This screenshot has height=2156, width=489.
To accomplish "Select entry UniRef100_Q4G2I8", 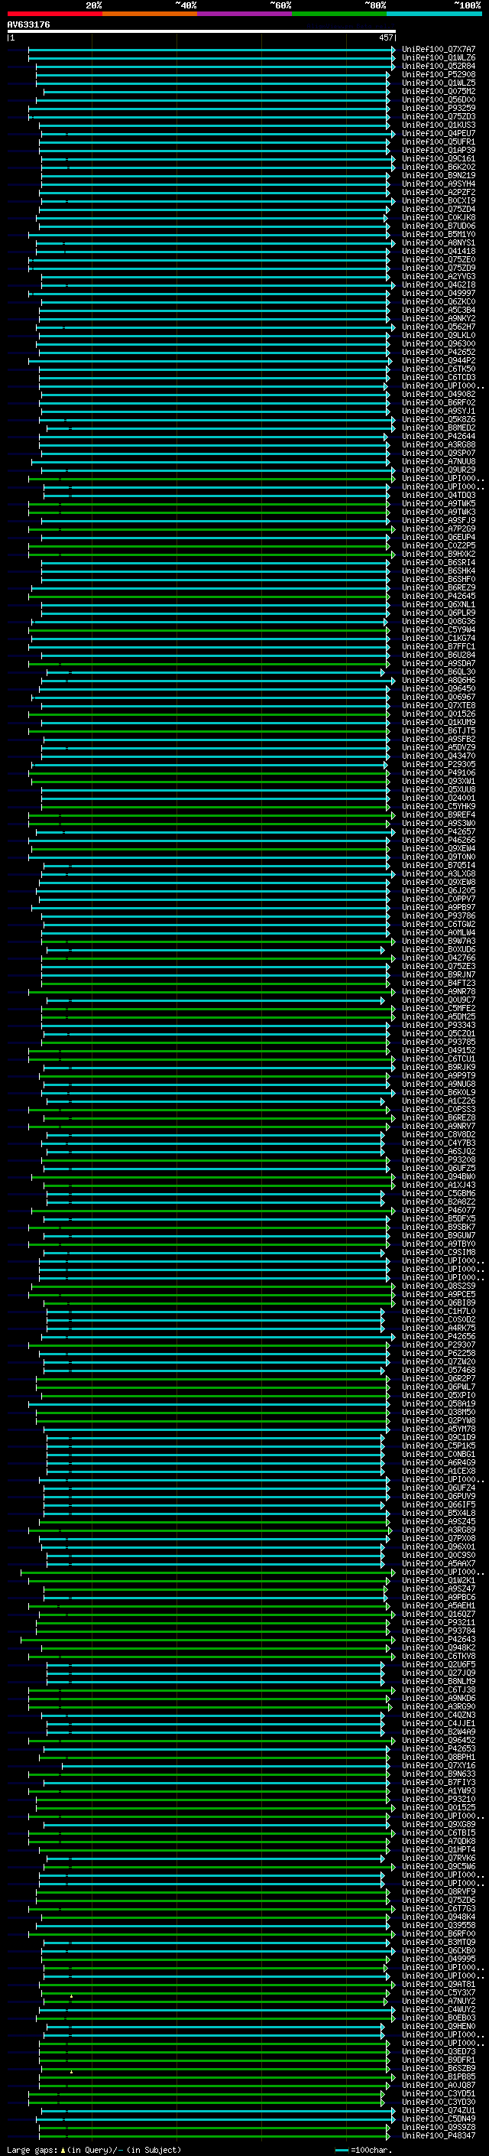I will coord(439,285).
